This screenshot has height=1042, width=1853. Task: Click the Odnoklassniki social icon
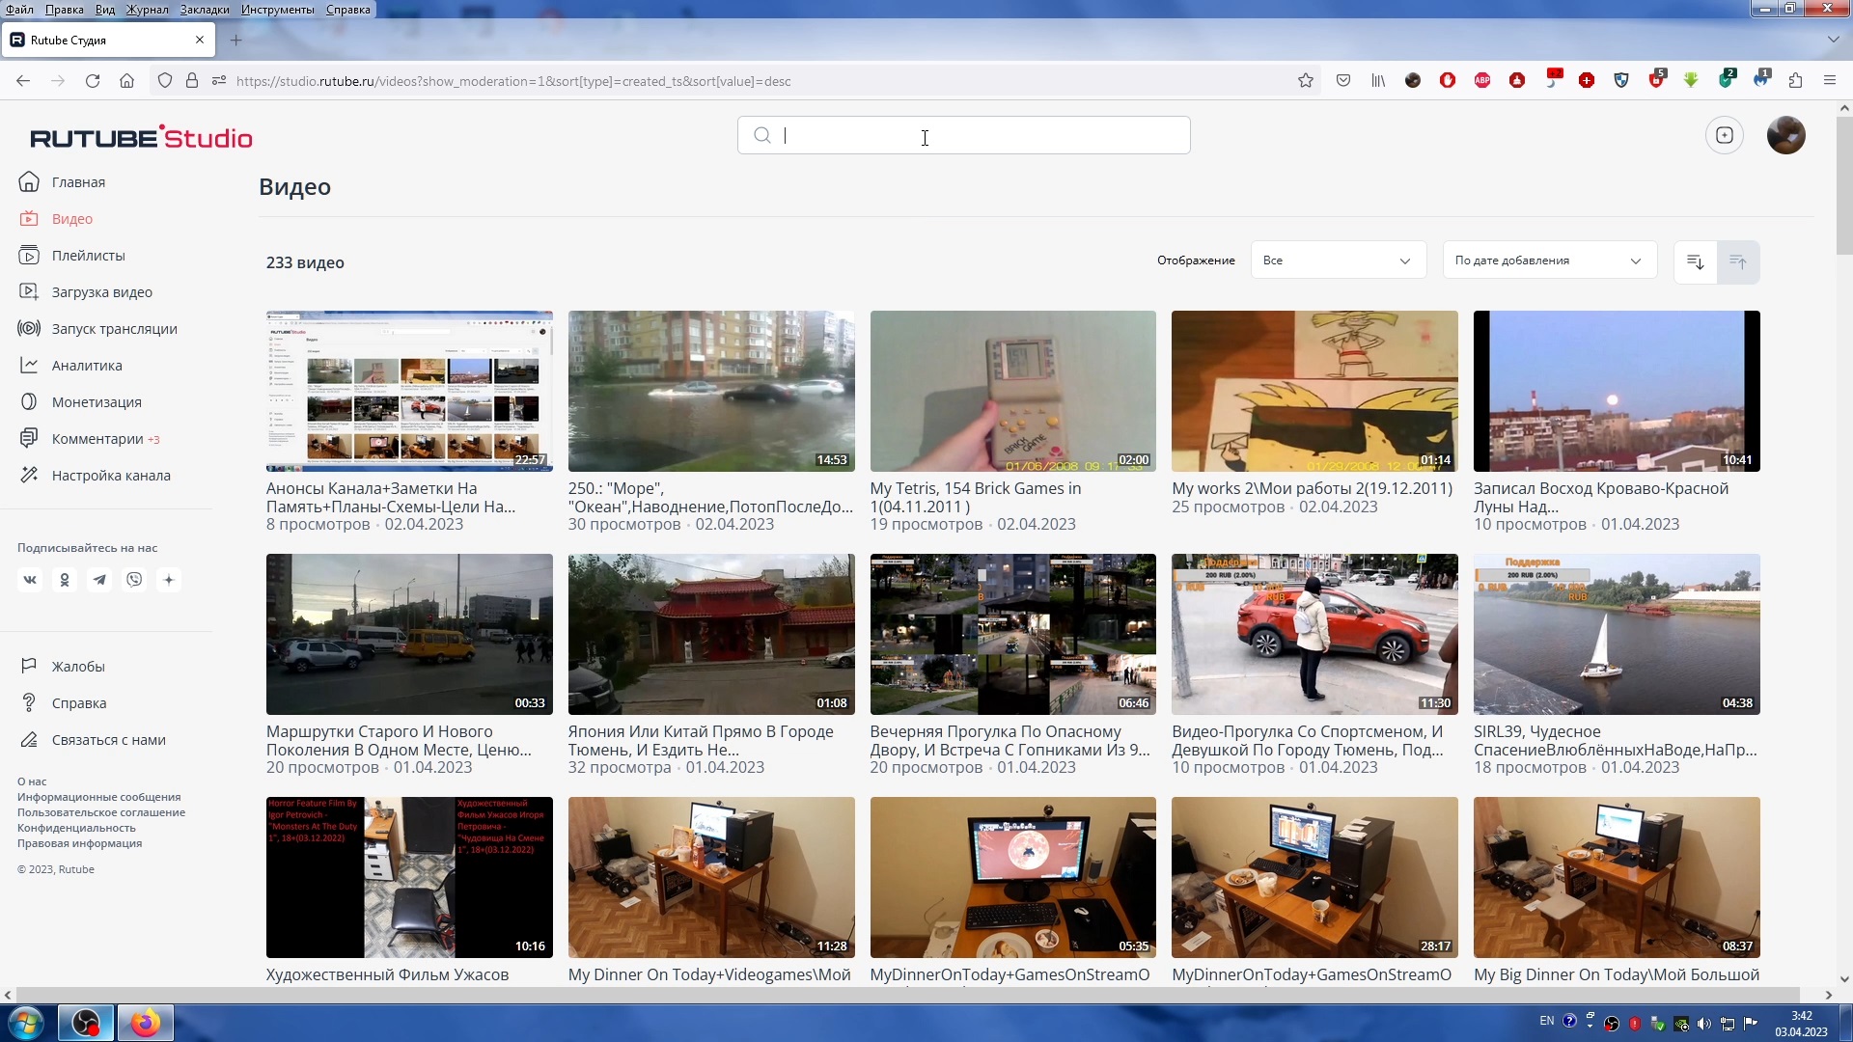coord(65,580)
